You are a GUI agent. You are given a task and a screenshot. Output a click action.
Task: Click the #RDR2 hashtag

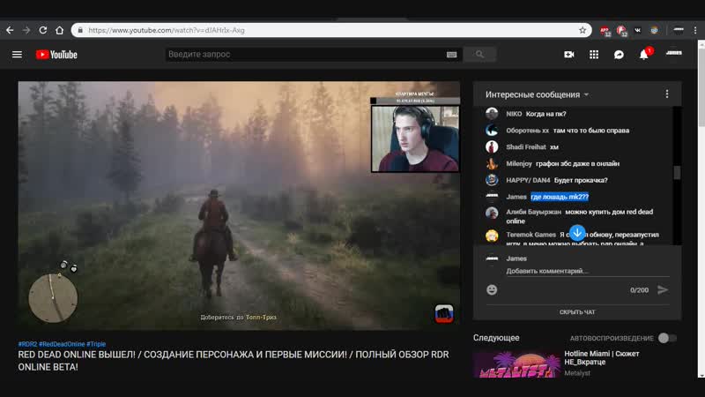[27, 344]
